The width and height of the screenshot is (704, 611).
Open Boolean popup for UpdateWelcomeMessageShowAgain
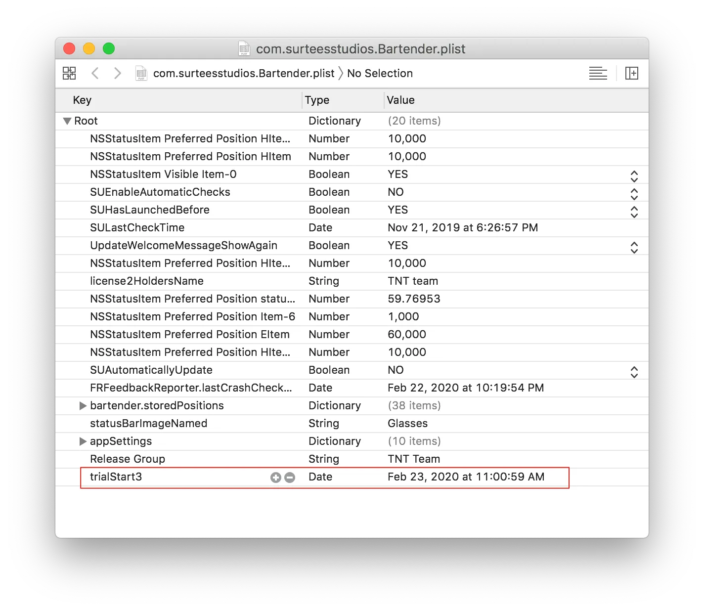tap(634, 248)
